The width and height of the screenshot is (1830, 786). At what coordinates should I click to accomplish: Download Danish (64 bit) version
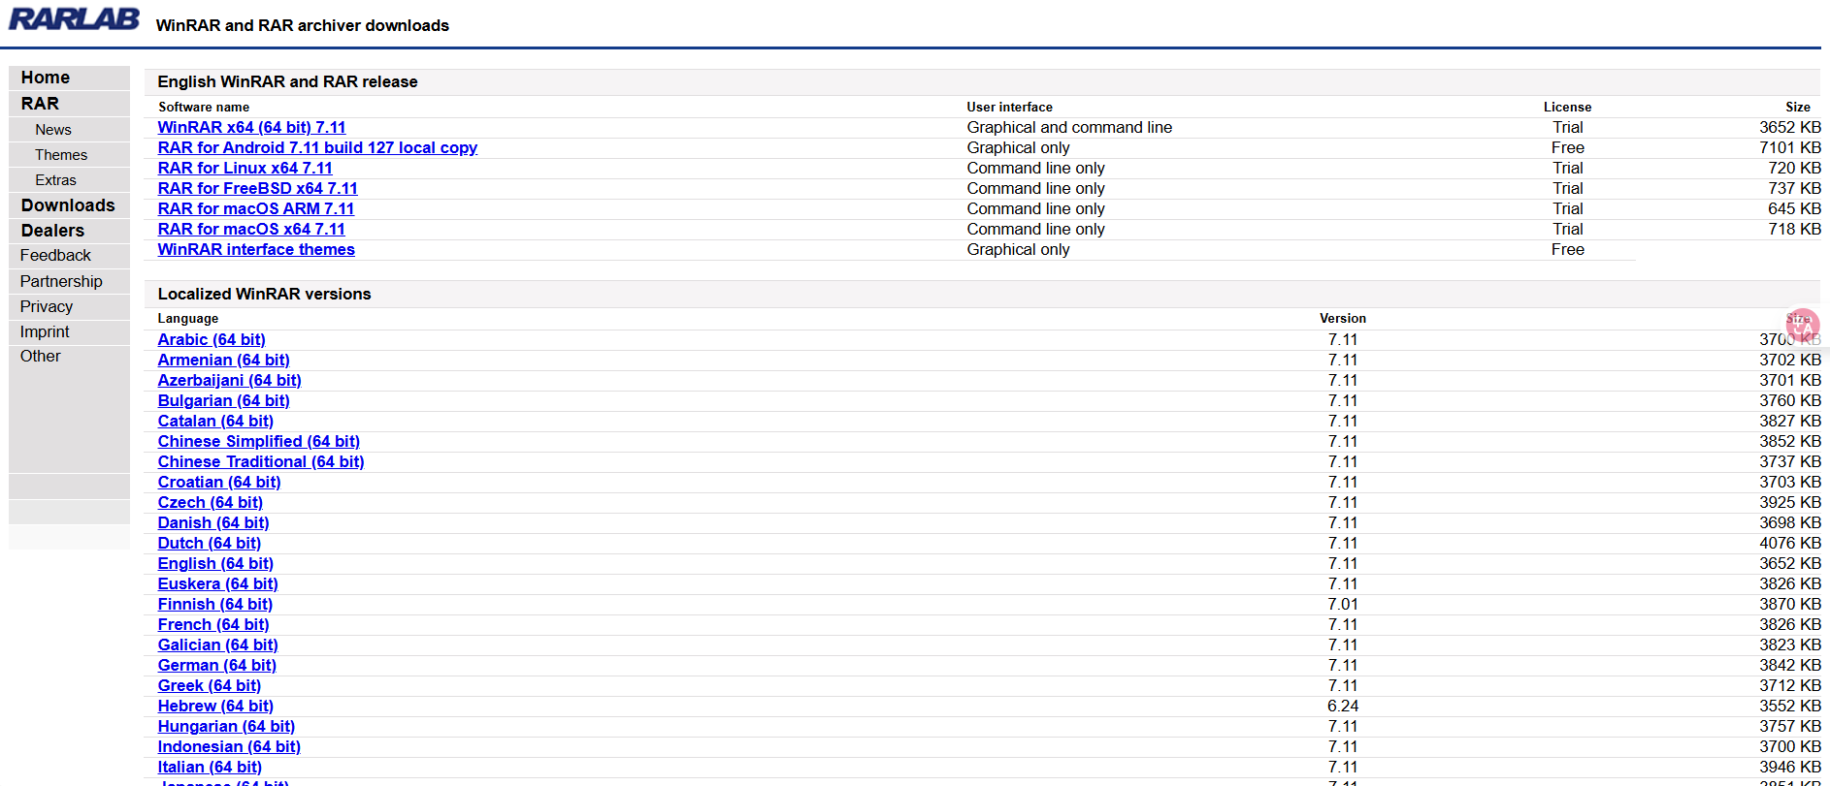(x=213, y=522)
